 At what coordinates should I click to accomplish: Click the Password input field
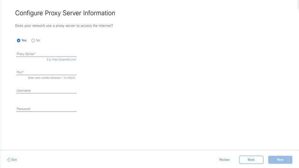[x=46, y=109]
